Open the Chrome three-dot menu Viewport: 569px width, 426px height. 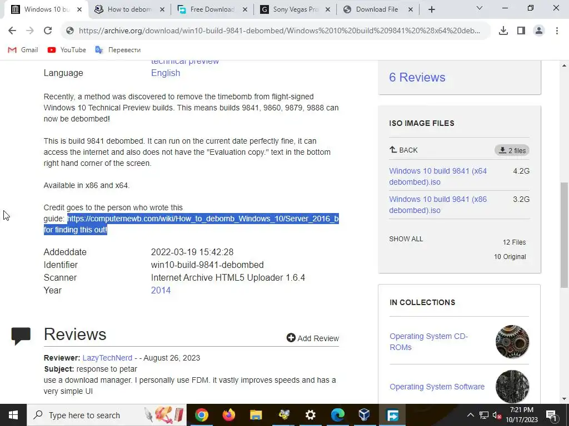(557, 31)
